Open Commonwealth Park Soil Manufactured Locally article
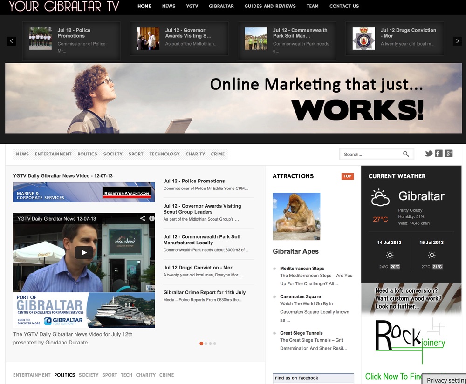Viewport: 466px width, 384px height. pos(202,240)
